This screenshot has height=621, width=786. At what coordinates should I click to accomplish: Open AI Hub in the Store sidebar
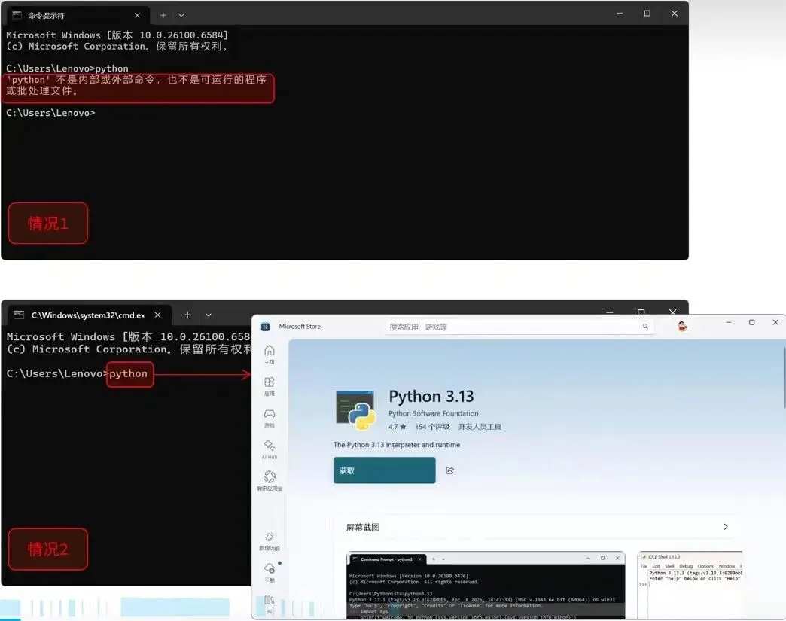coord(270,449)
